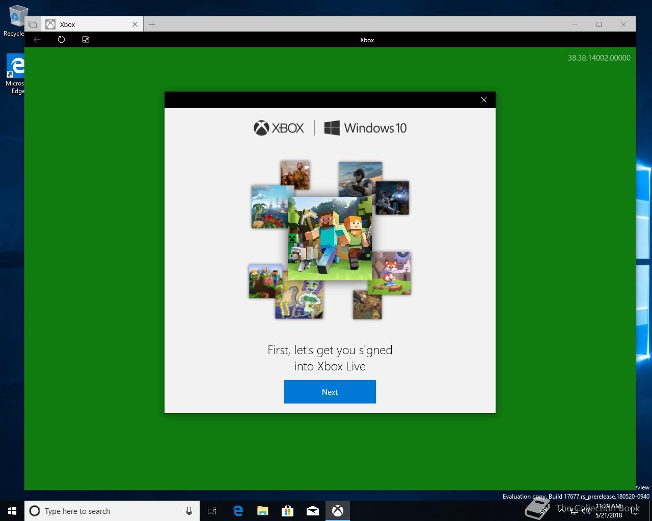
Task: Minimize the Xbox window
Action: 575,24
